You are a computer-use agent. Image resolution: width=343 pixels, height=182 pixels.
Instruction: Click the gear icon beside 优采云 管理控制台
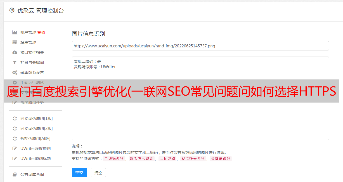click(12, 10)
